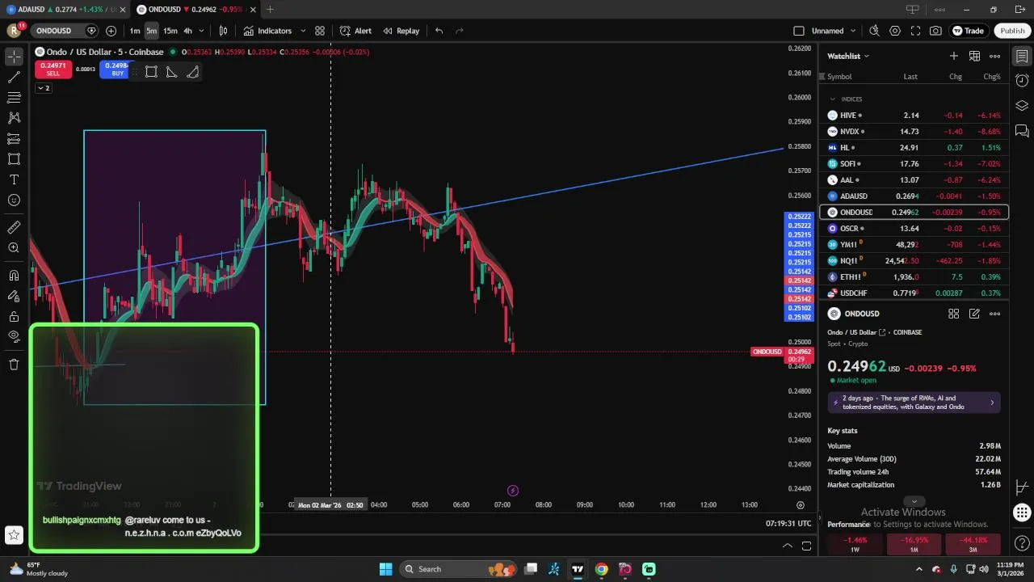Start bar Replay mode

[x=401, y=31]
